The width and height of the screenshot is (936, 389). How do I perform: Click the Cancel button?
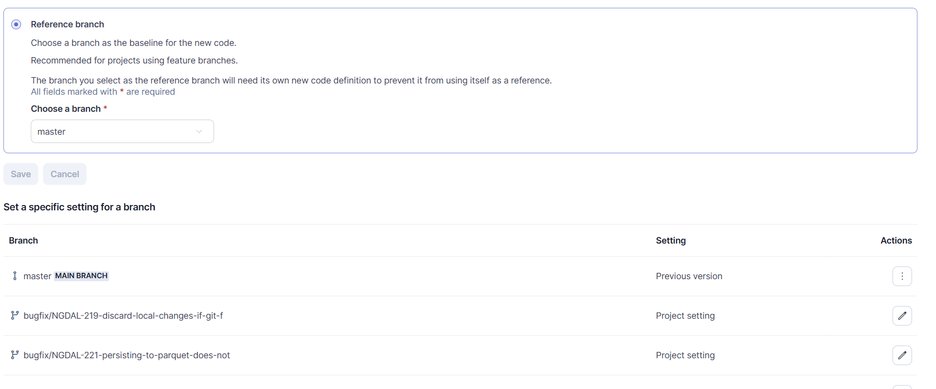click(x=65, y=174)
